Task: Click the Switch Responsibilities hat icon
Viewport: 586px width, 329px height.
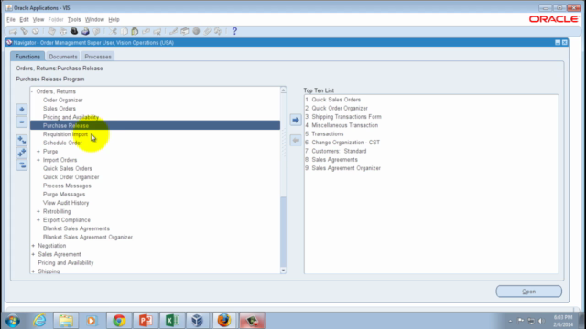Action: click(x=74, y=31)
